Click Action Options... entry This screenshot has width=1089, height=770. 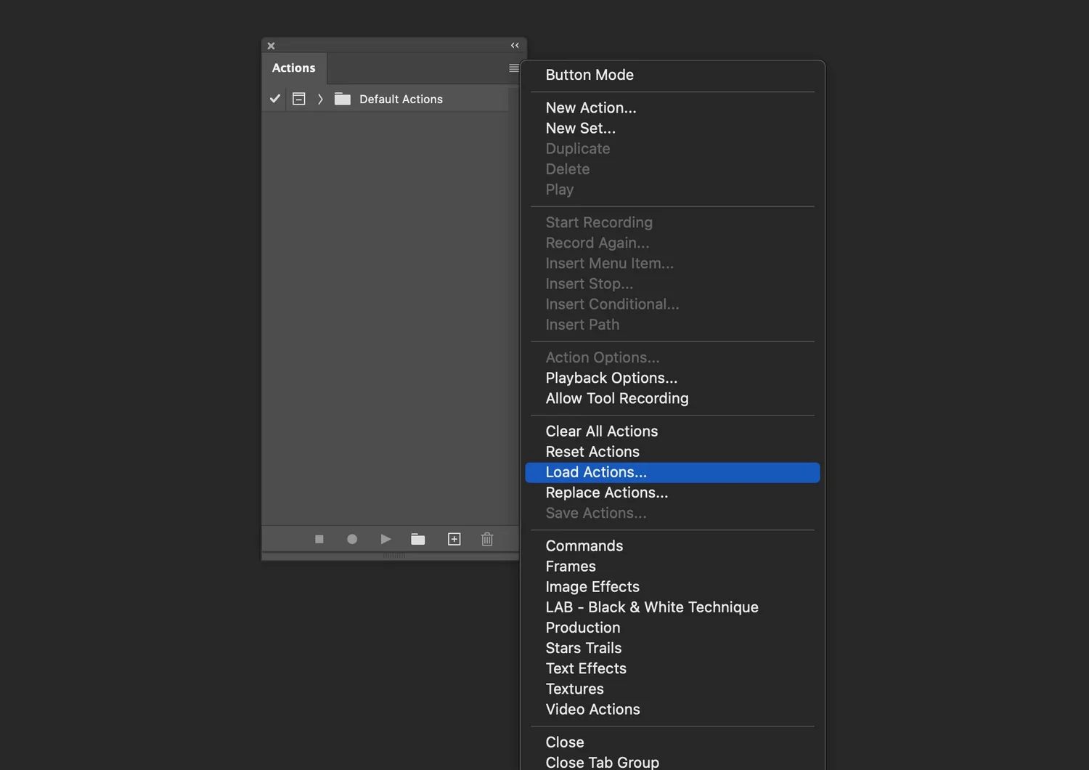tap(672, 357)
